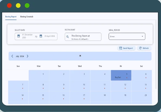Click the vertical scrollbar on right
The image size is (161, 112).
click(156, 55)
